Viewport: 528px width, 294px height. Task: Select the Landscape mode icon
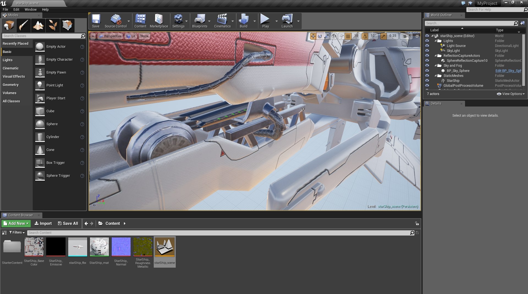pyautogui.click(x=38, y=26)
